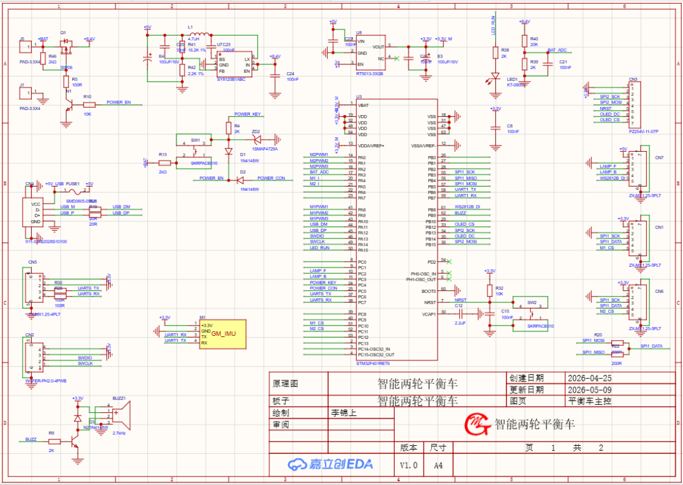This screenshot has width=683, height=485.
Task: Select the R40 20K resistor symbol
Action: click(524, 41)
